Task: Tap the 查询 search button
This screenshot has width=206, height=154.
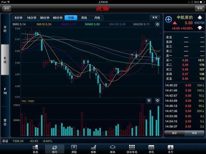Action: [200, 8]
